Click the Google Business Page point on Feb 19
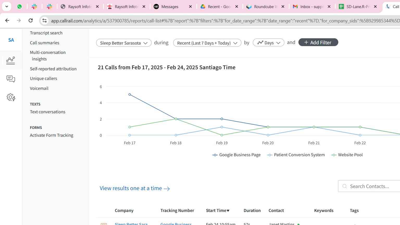The height and width of the screenshot is (225, 400). 222,119
